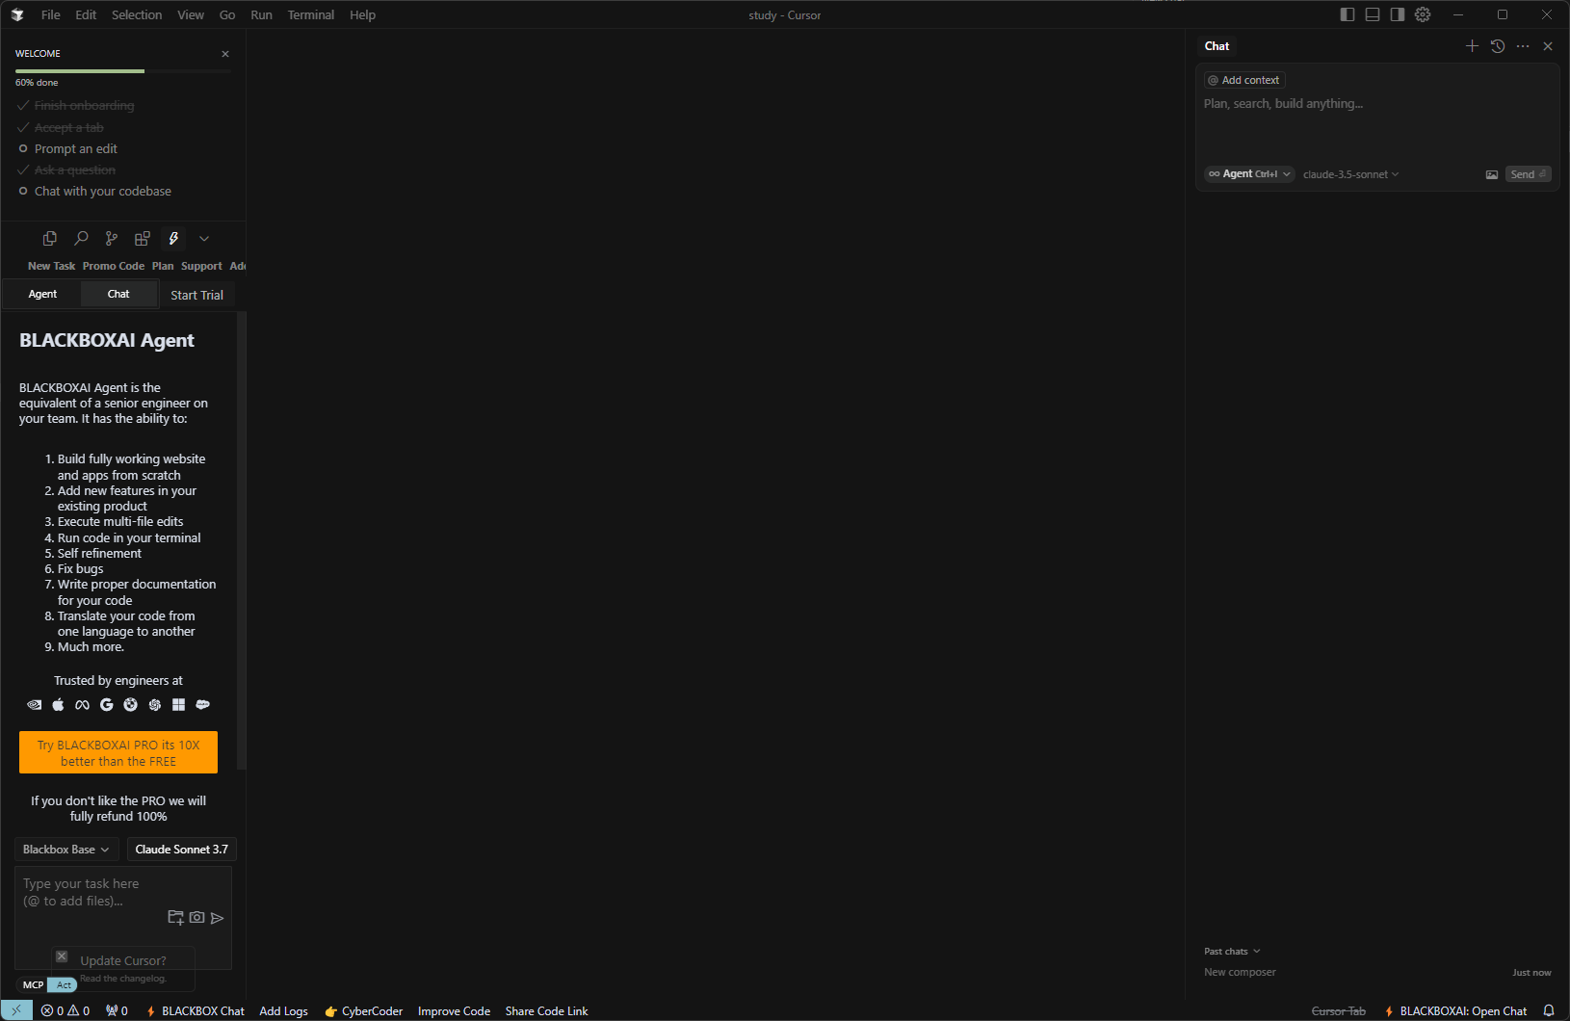
Task: Click the Claude Sonnet 3.7 model button
Action: point(181,849)
